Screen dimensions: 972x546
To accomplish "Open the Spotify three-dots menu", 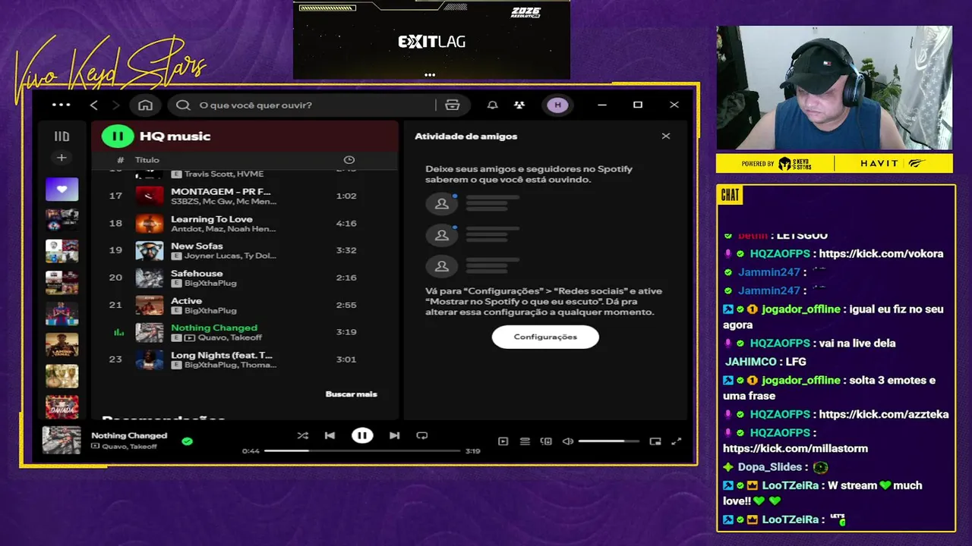I will point(62,105).
